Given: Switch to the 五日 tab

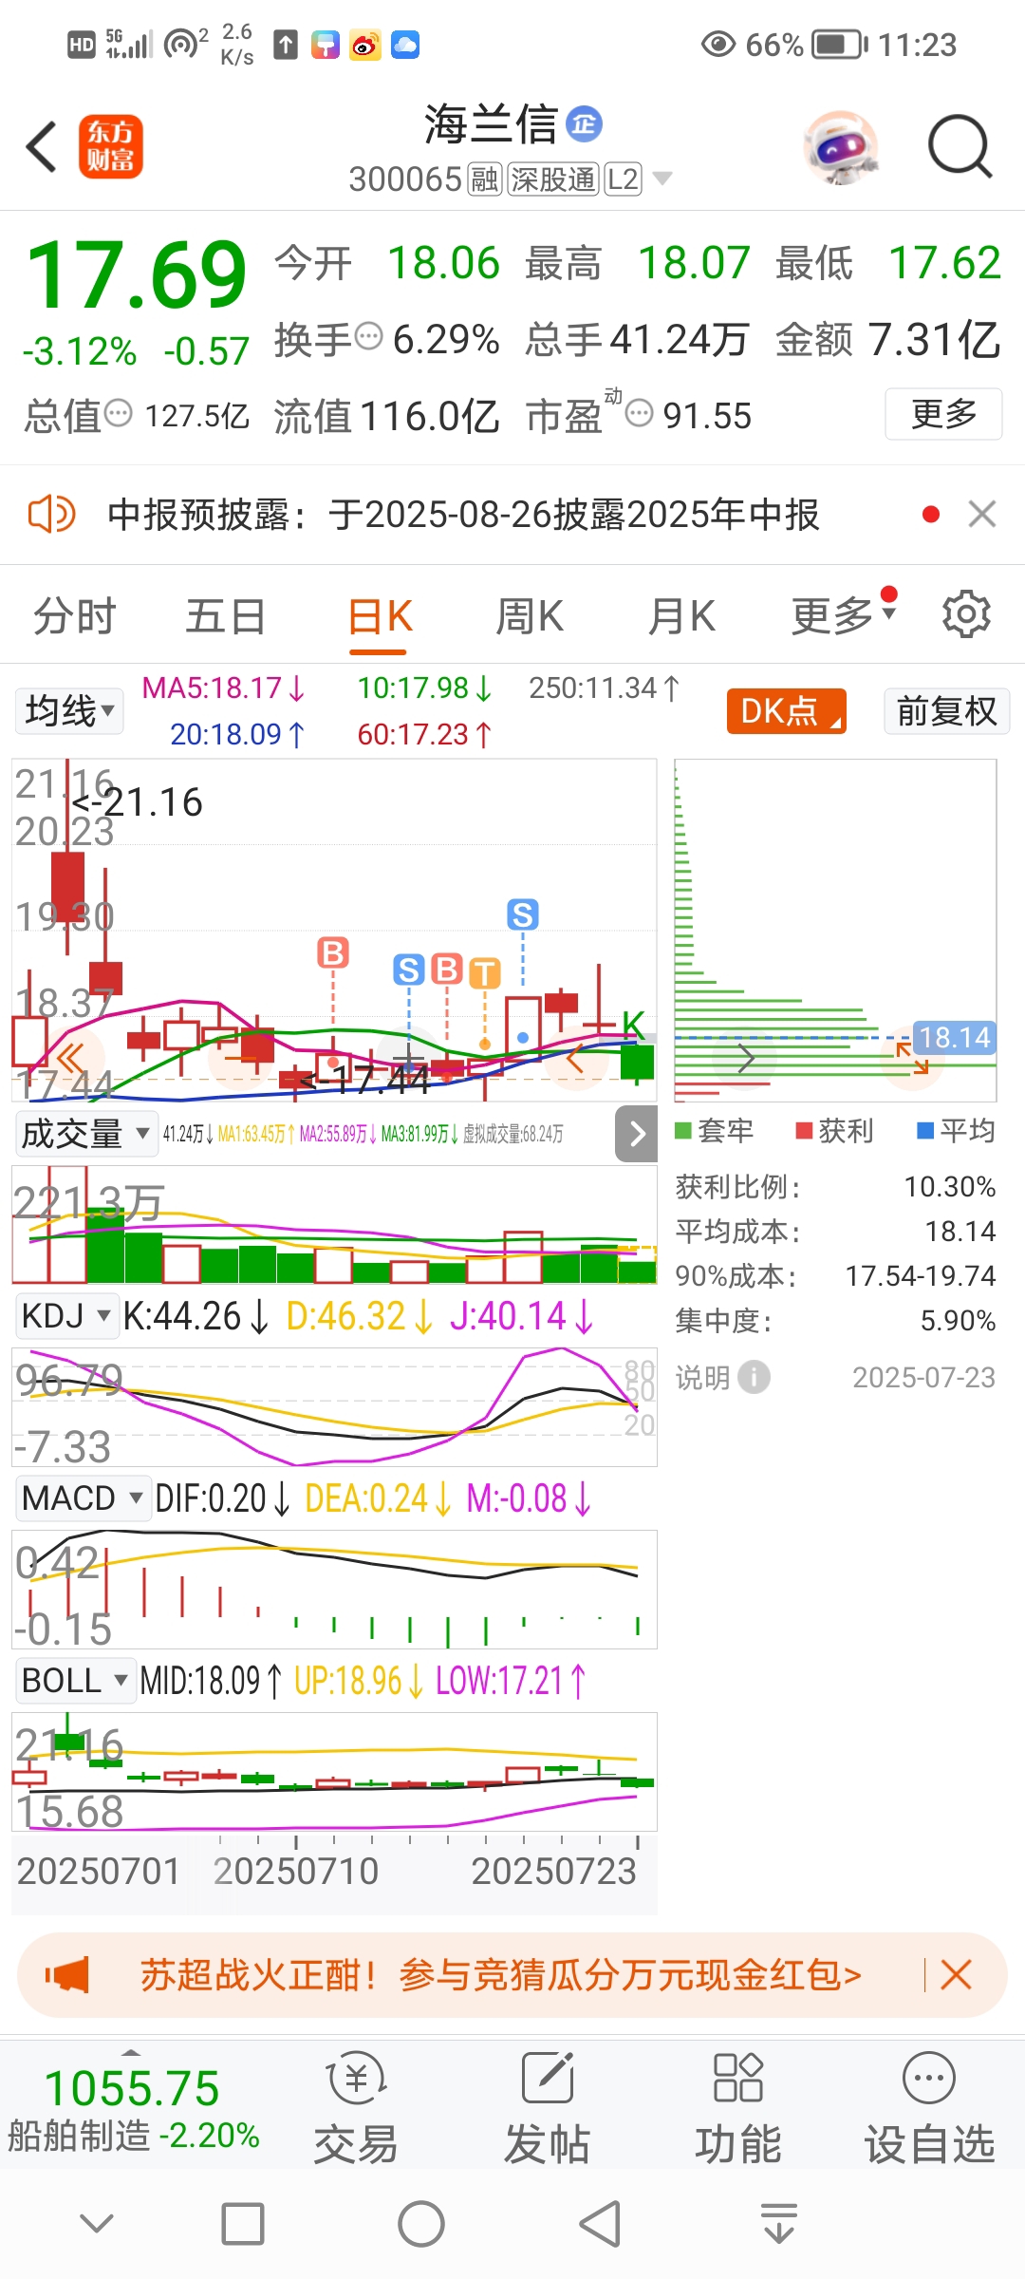Looking at the screenshot, I should tap(226, 616).
